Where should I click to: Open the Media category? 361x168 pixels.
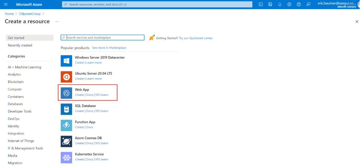pyautogui.click(x=13, y=155)
